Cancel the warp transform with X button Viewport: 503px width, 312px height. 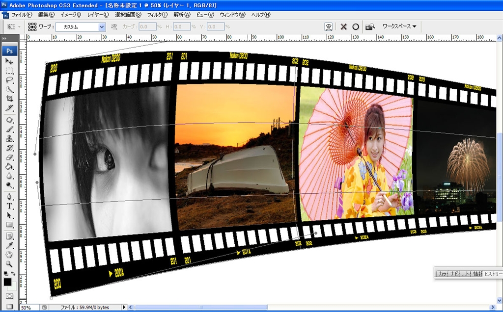(344, 26)
